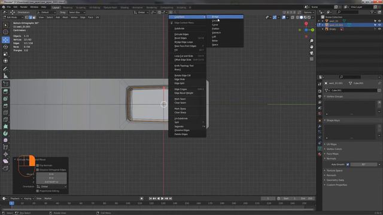Select the Annotate pencil tool

[x=5, y=69]
